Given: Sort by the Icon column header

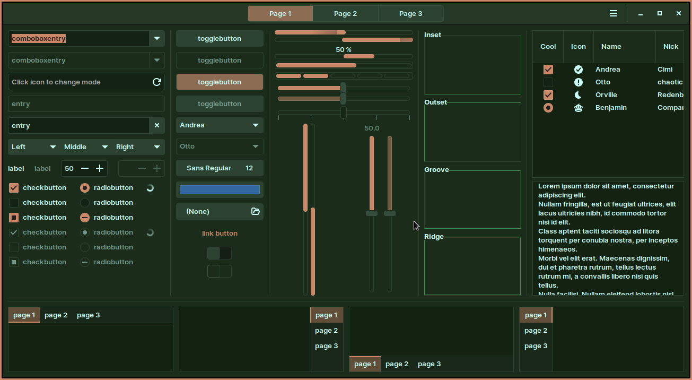Looking at the screenshot, I should [x=579, y=47].
